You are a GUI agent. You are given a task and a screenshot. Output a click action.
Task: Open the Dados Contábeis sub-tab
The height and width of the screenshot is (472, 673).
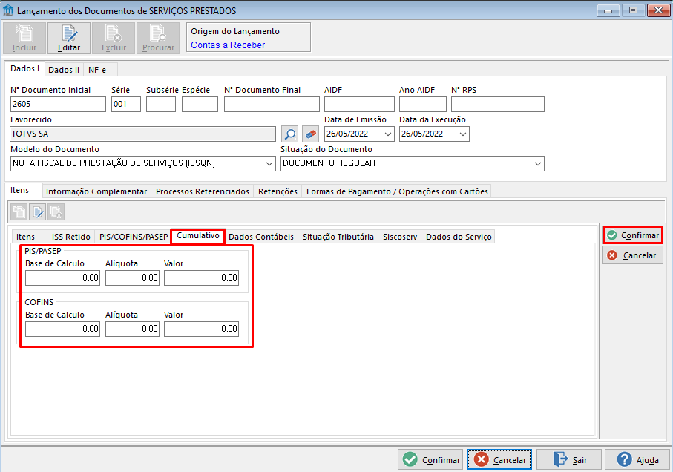[261, 237]
